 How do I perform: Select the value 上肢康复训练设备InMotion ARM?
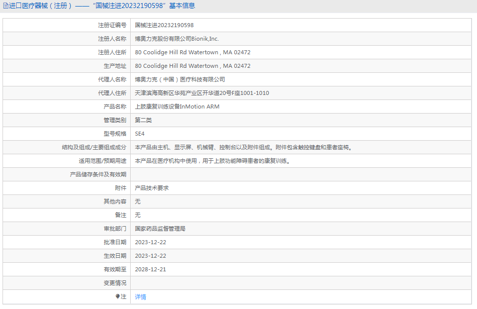pos(177,107)
